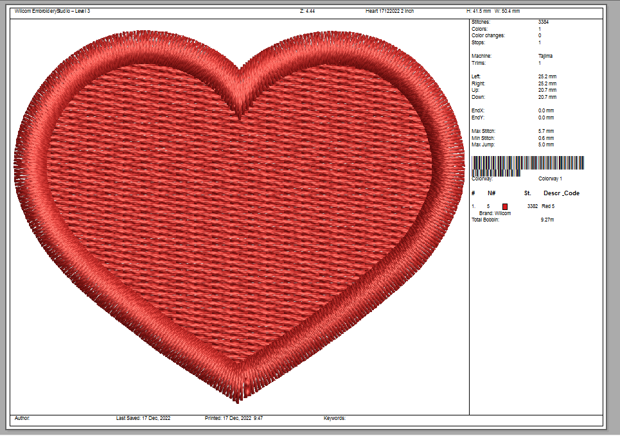This screenshot has width=620, height=436.
Task: Click the 'Keywords:' footer field
Action: click(x=335, y=418)
